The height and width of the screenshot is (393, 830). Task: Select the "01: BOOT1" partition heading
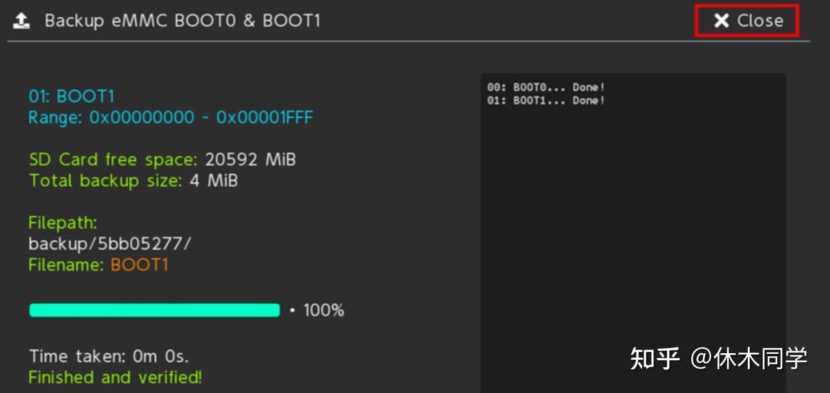pos(71,96)
